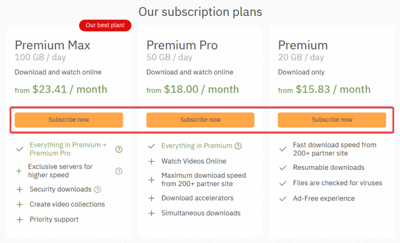The image size is (400, 243).
Task: Click question mark beside Security downloads
Action: [97, 189]
